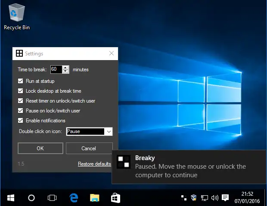Disable Pause on lock/switch user
Viewport: 267px width, 206px height.
tap(20, 111)
